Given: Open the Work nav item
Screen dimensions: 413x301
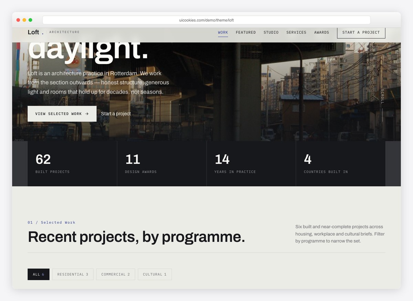Looking at the screenshot, I should 223,32.
